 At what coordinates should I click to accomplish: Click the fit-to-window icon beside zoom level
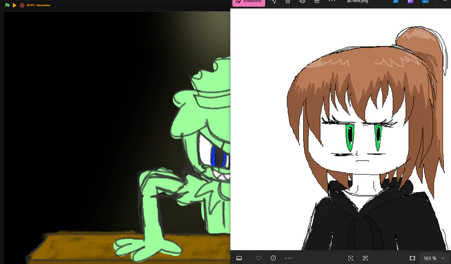(412, 258)
